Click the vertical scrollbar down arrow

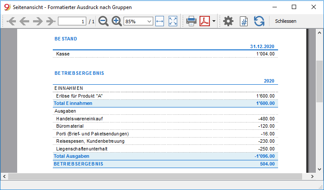pyautogui.click(x=319, y=169)
